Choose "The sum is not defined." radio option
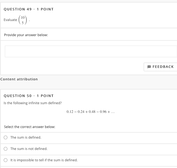This screenshot has height=168, width=177. [6, 149]
